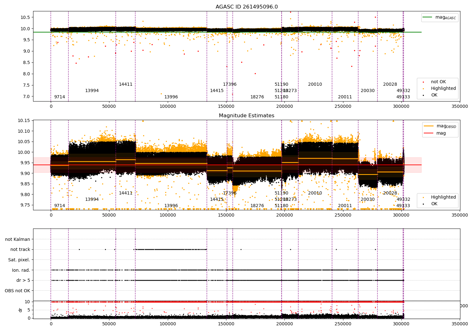Click the 'dr > 5' axis label
Viewport: 473px width, 331px height.
(x=23, y=281)
